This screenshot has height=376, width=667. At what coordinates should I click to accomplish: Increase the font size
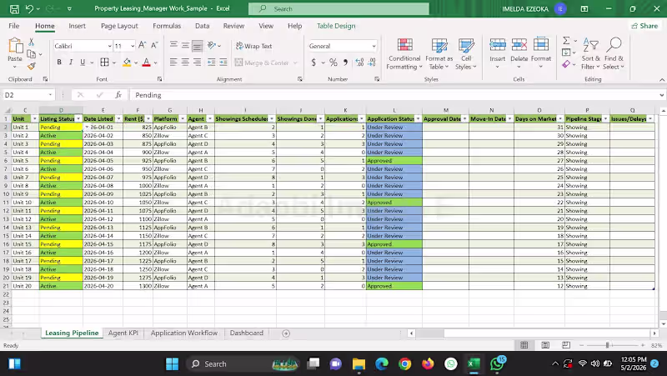click(143, 46)
